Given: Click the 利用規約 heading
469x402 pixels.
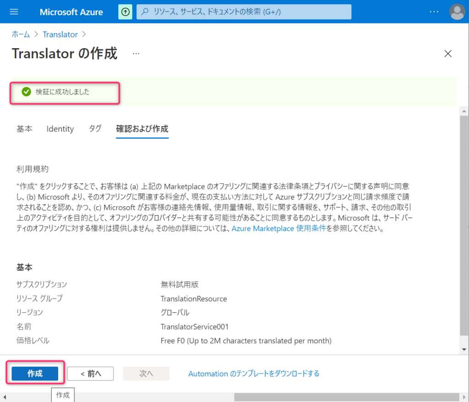Looking at the screenshot, I should (33, 169).
